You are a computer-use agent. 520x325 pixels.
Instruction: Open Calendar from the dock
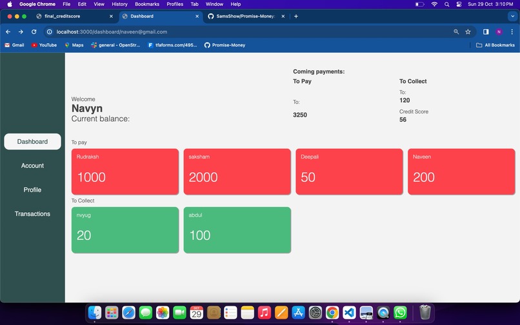pos(196,312)
